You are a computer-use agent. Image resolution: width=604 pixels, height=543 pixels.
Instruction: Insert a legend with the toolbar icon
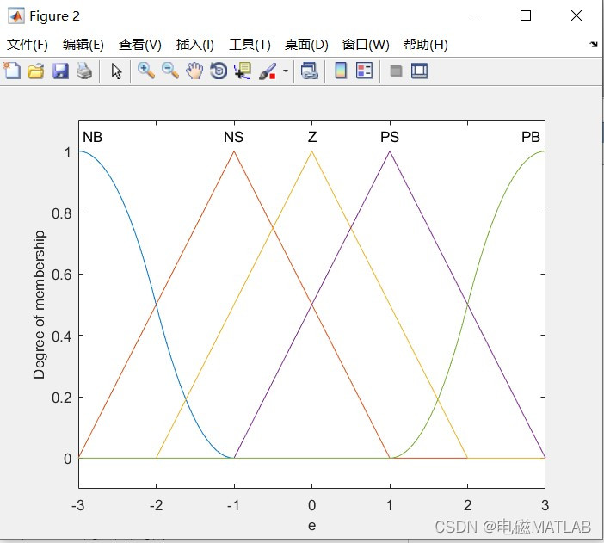tap(365, 71)
